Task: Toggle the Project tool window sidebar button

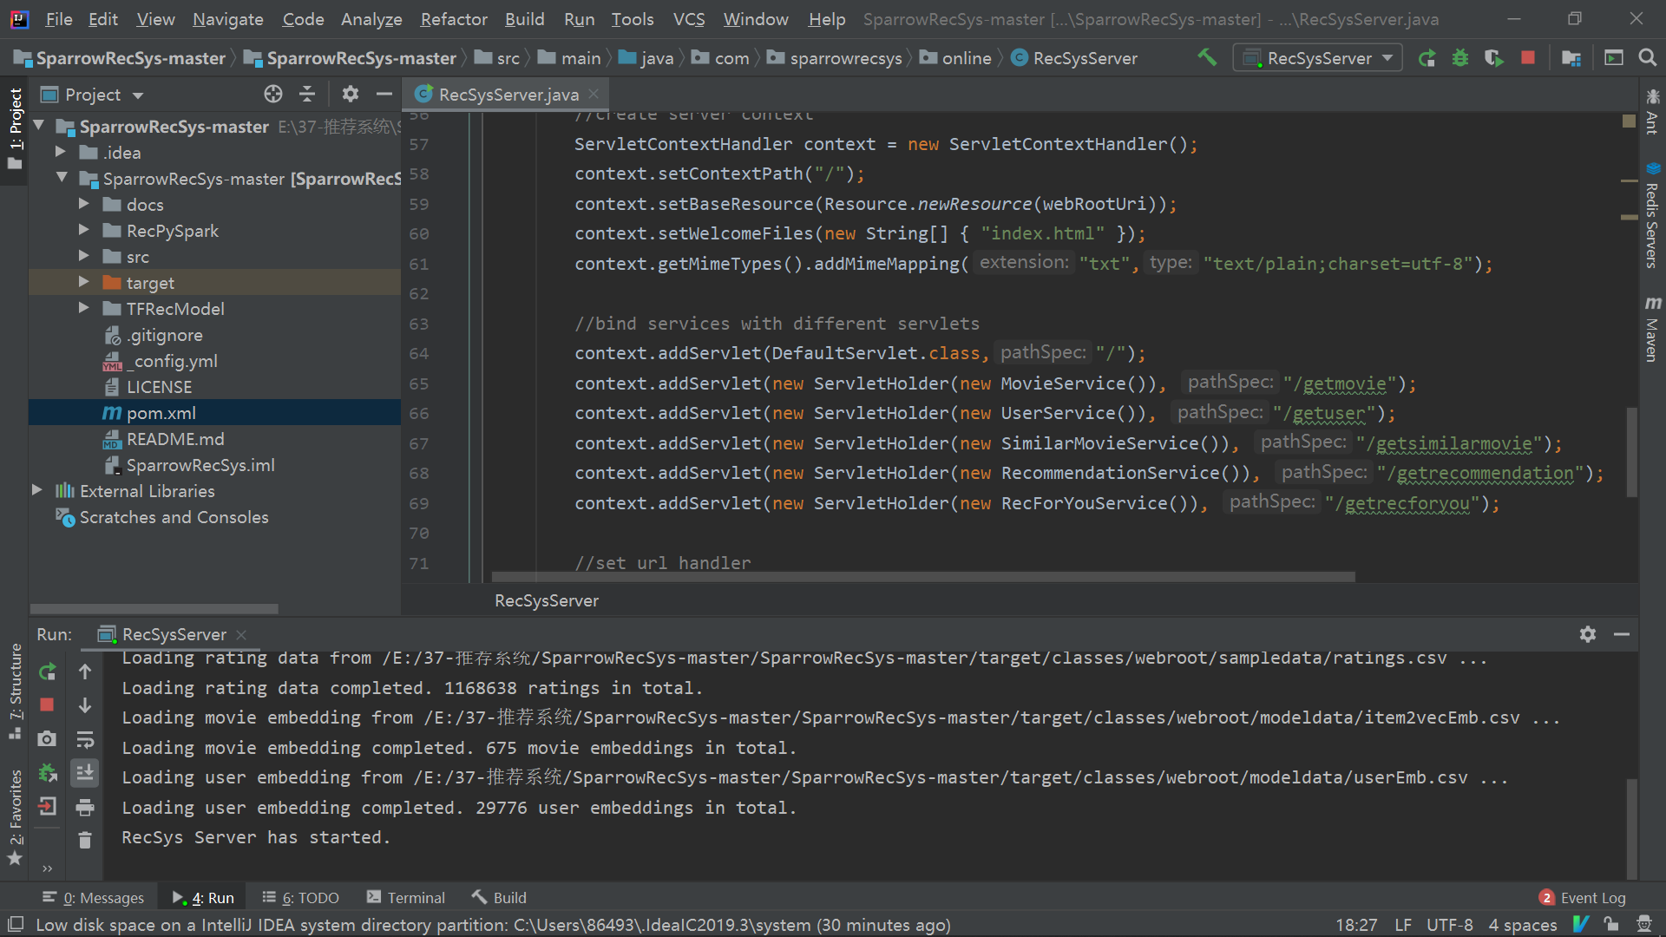Action: point(15,130)
